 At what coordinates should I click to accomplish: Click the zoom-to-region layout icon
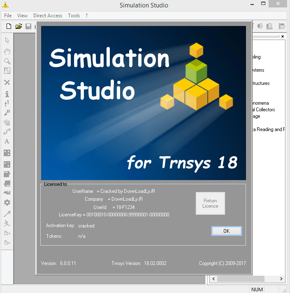(x=7, y=71)
